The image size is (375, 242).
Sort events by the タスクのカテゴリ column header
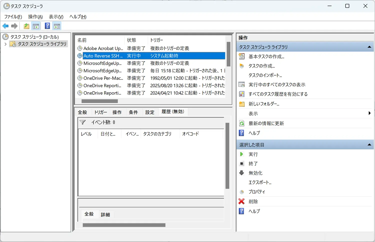pyautogui.click(x=160, y=134)
